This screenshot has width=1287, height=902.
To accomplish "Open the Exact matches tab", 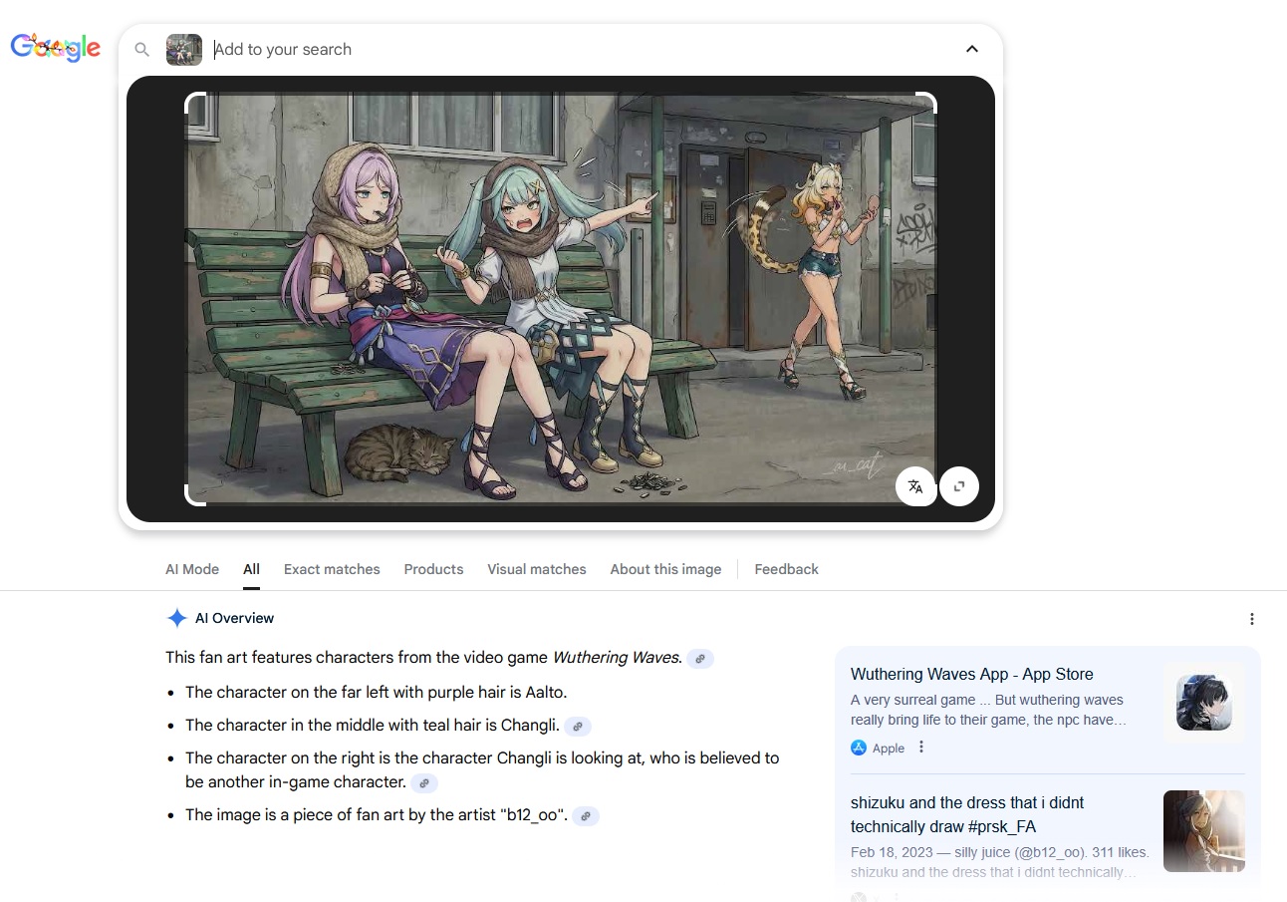I will click(332, 569).
